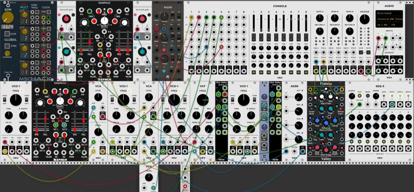Click Audio module input 2 jack
The height and width of the screenshot is (192, 414).
pos(386,38)
